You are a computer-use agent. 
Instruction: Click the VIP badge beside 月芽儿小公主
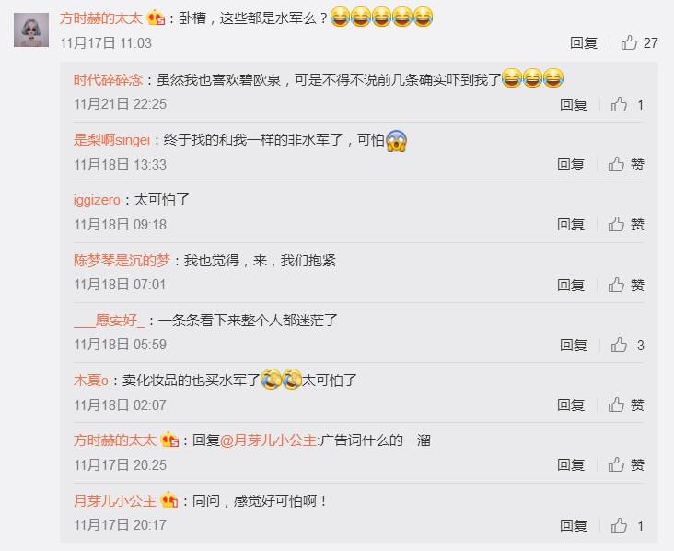pyautogui.click(x=169, y=500)
